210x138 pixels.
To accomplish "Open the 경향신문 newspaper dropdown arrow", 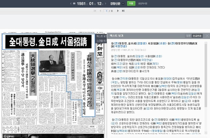I will click(x=123, y=4).
